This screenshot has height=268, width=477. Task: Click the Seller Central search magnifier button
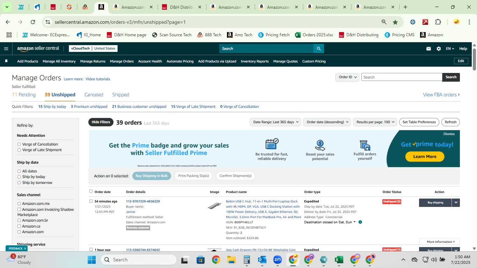[318, 49]
